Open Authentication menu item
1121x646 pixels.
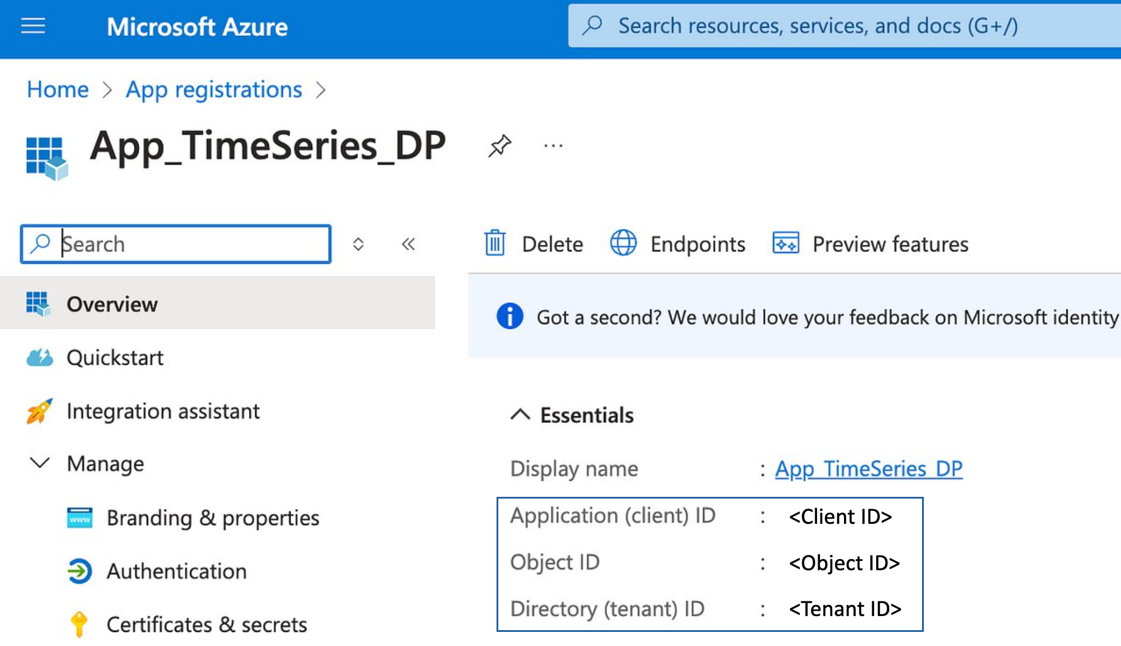point(176,571)
